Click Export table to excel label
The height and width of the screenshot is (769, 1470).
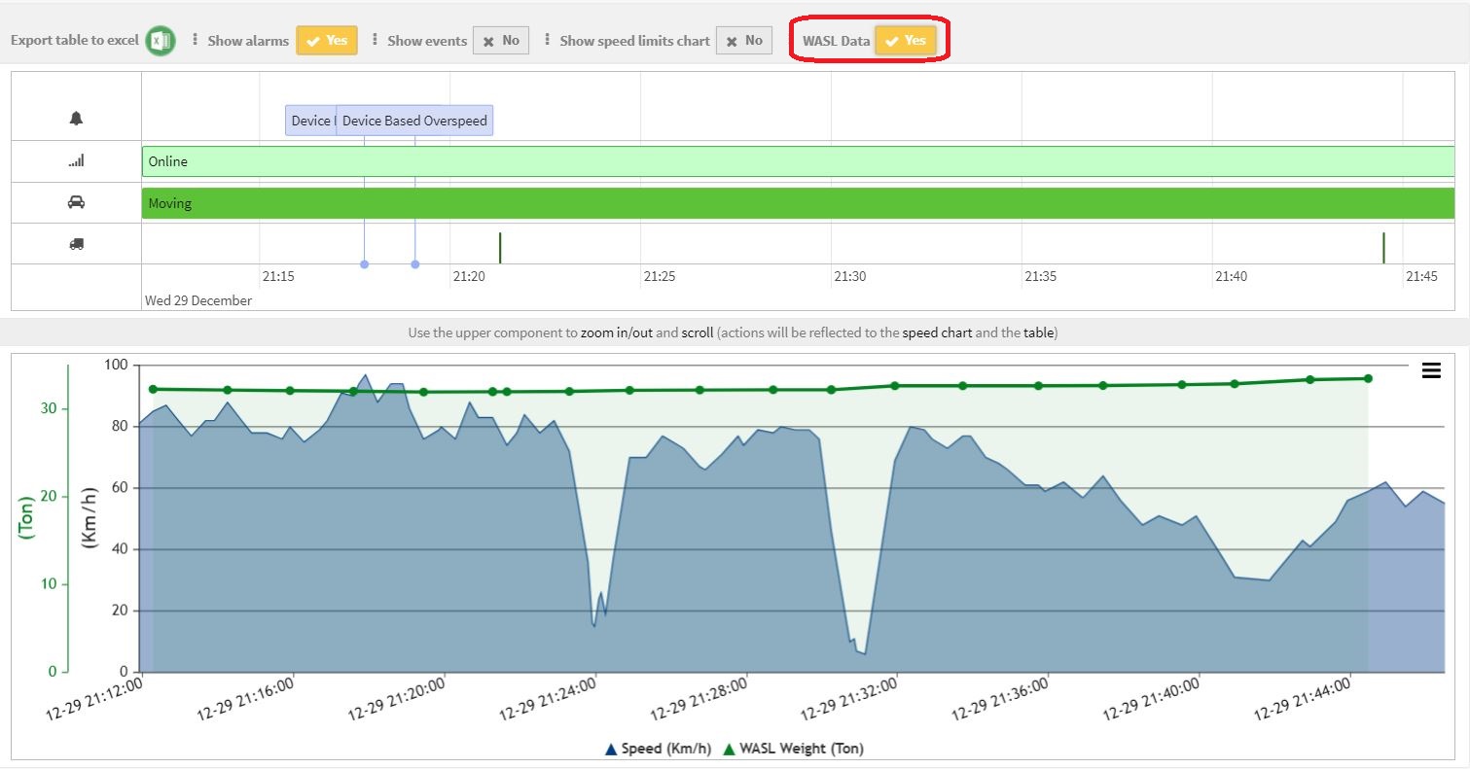pos(75,41)
